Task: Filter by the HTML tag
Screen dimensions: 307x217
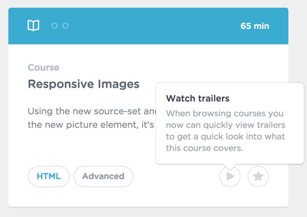Action: pyautogui.click(x=49, y=177)
